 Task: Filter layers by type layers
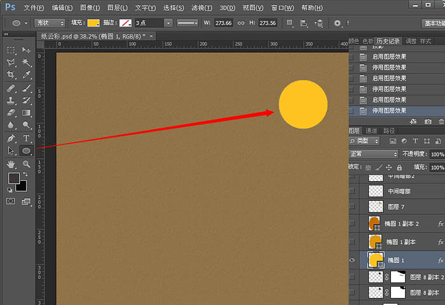point(415,140)
